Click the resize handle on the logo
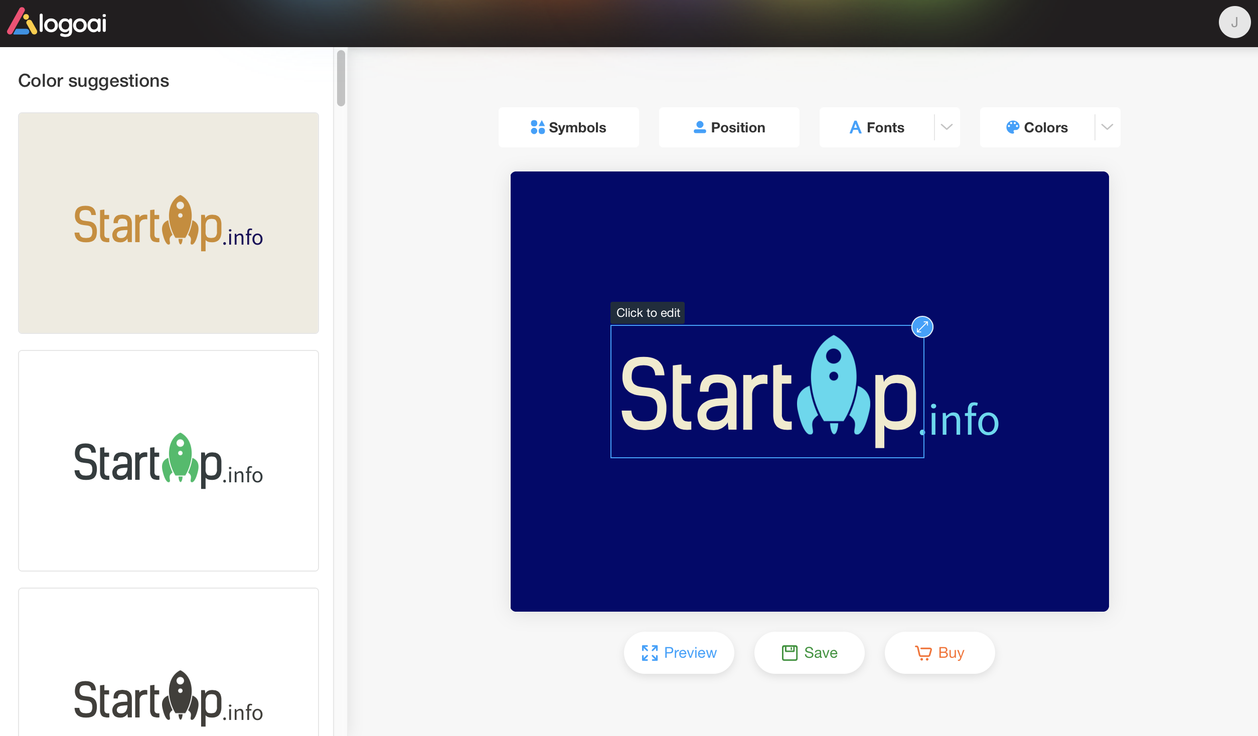Screen dimensions: 1258x736 (923, 326)
